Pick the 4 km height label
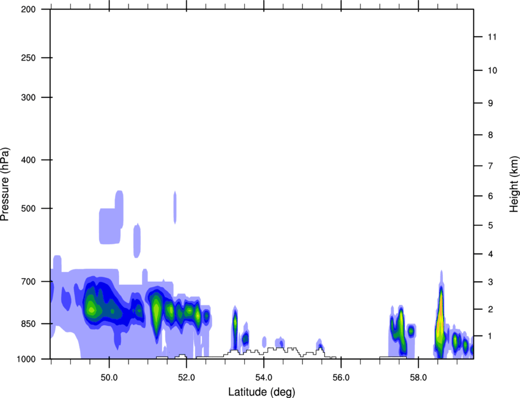This screenshot has height=398, width=520. click(x=491, y=254)
